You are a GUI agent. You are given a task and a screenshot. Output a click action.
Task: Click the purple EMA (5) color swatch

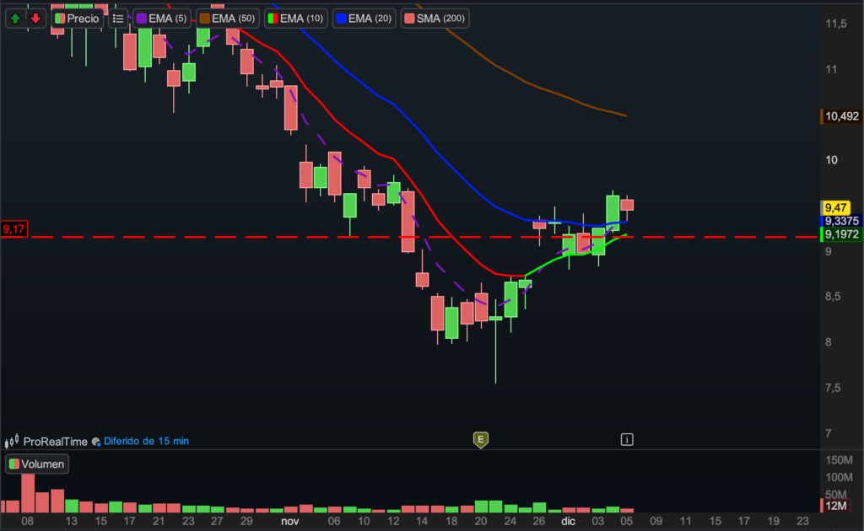click(x=141, y=18)
